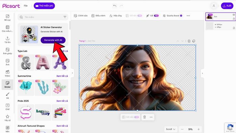The width and height of the screenshot is (236, 133).
Task: Delete the selected image
Action: [x=145, y=117]
